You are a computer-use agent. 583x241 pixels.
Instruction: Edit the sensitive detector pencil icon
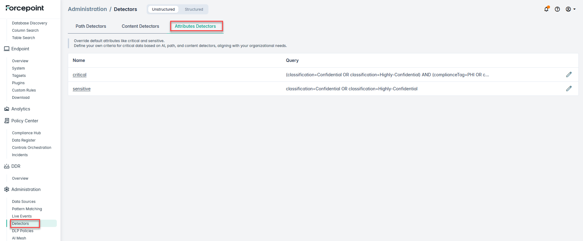click(x=569, y=88)
